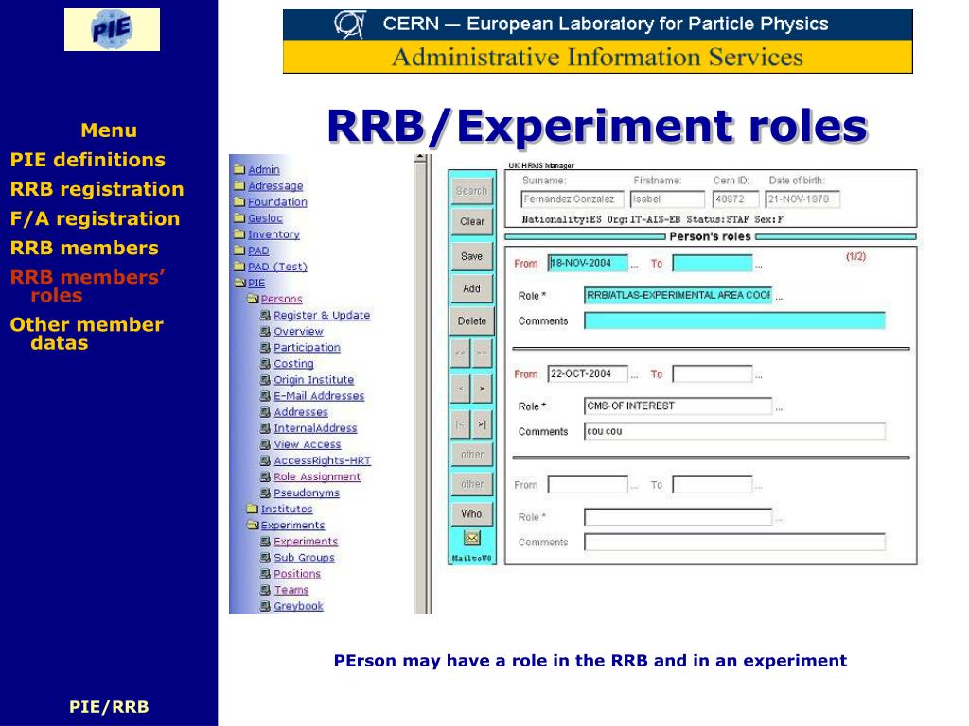The height and width of the screenshot is (726, 969).
Task: Click the Search button
Action: coord(471,191)
